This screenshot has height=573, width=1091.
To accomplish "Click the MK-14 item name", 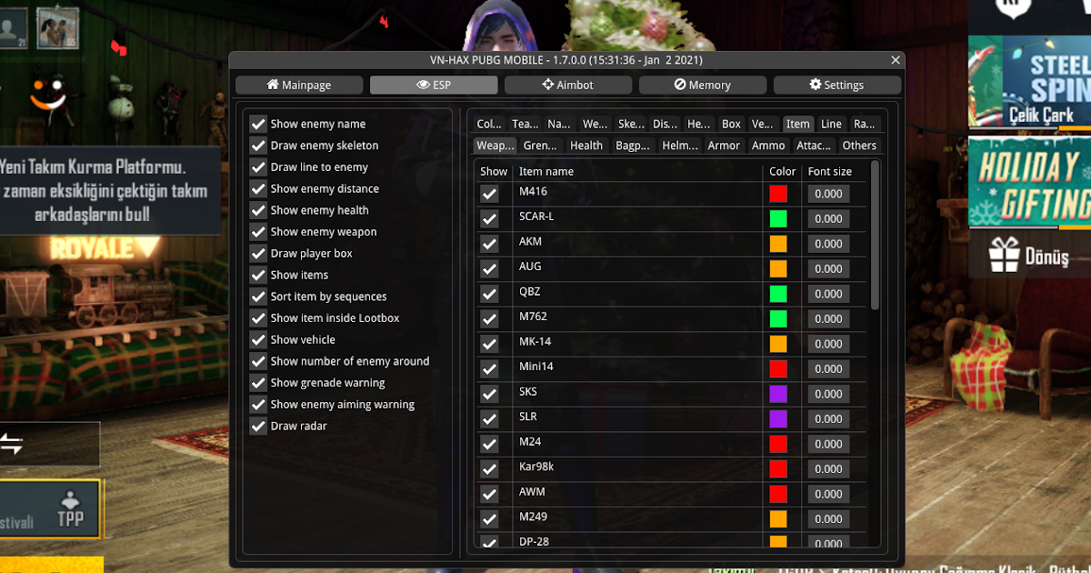I will click(x=535, y=342).
